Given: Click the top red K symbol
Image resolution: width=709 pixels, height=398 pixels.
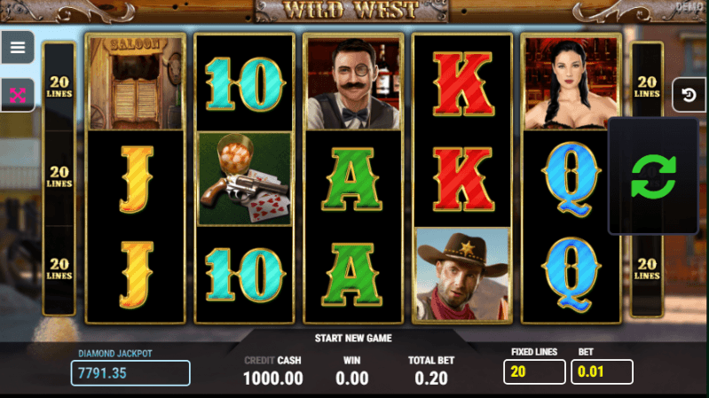Looking at the screenshot, I should pos(462,83).
